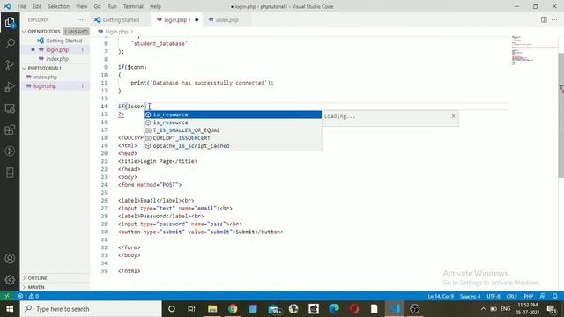Open Windows Start menu
Screen dimensions: 564x317
[x=10, y=309]
